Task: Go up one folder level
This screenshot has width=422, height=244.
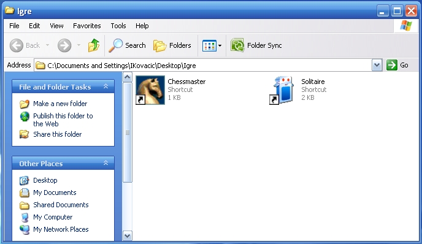Action: pyautogui.click(x=94, y=45)
